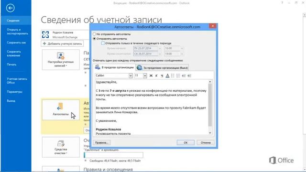This screenshot has width=306, height=172.
Task: Open the font size 11 dropdown
Action: [x=145, y=75]
